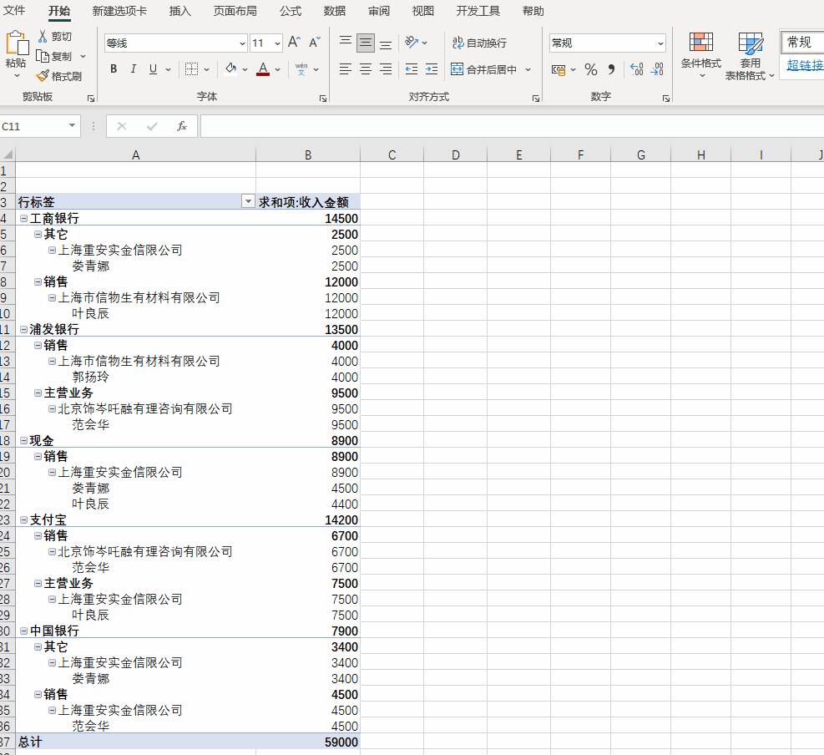Align text to top of cell
This screenshot has width=824, height=755.
click(346, 43)
